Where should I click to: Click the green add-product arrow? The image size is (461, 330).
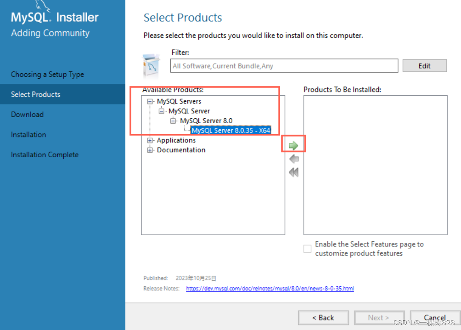tap(294, 145)
